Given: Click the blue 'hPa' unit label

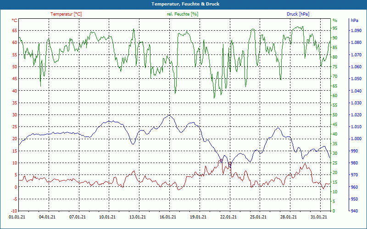Looking at the screenshot, I should coord(354,21).
